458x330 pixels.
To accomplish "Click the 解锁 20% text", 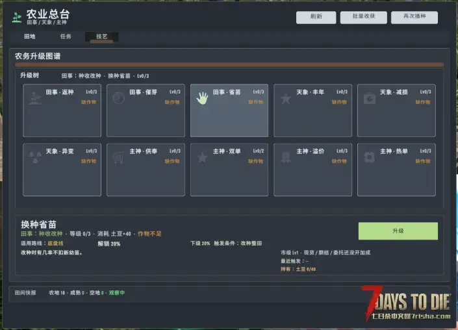I will [108, 244].
